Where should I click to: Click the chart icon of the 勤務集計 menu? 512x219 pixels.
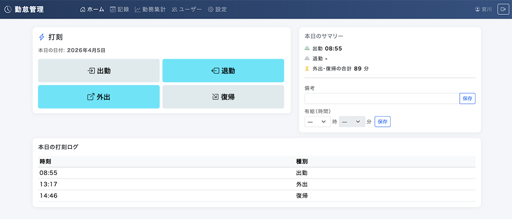[x=137, y=9]
